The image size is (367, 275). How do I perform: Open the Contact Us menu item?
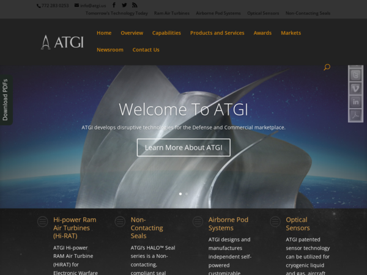click(146, 50)
